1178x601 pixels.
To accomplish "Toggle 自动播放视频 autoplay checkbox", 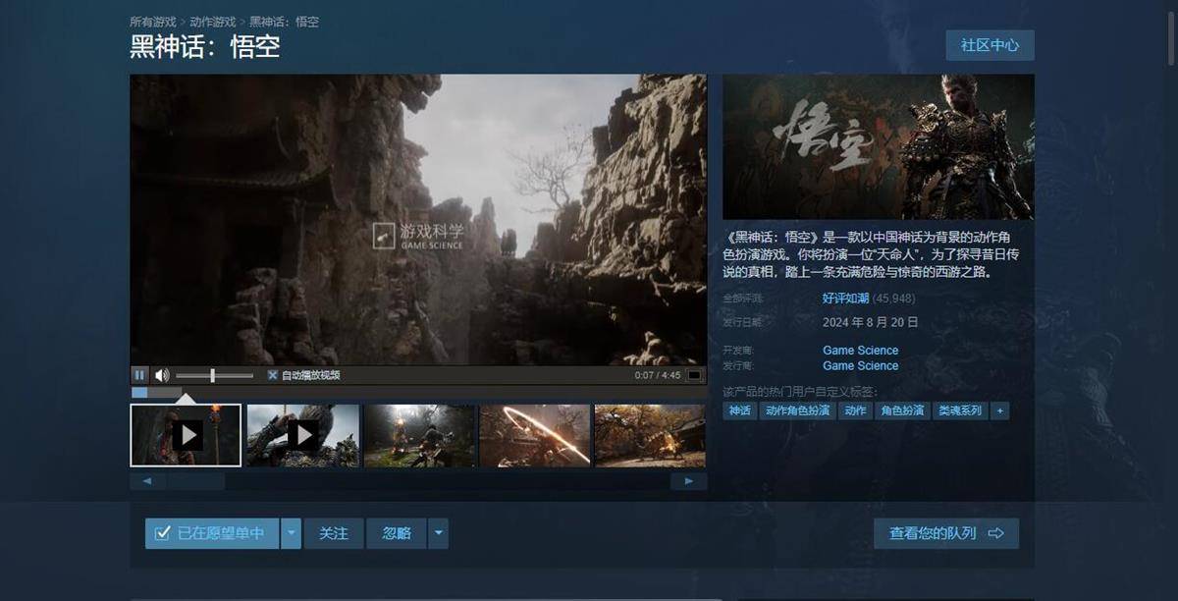I will tap(273, 375).
